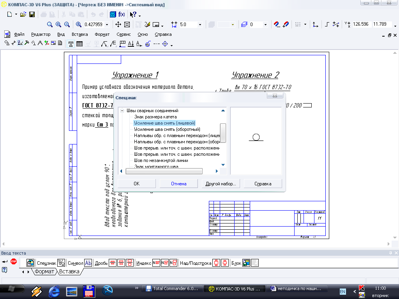Image resolution: width=399 pixels, height=299 pixels.
Task: Click the red STOP abort command icon
Action: click(x=14, y=261)
